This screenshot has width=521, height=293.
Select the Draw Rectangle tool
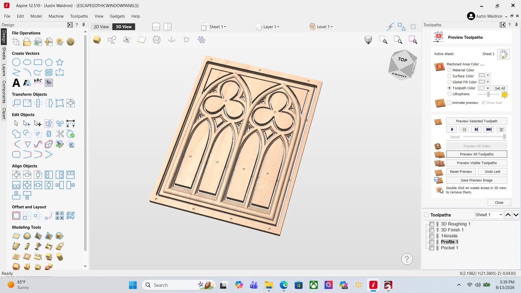38,62
